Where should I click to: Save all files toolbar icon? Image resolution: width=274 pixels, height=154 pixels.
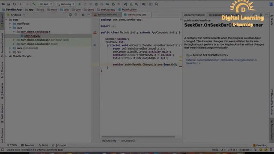point(9,4)
